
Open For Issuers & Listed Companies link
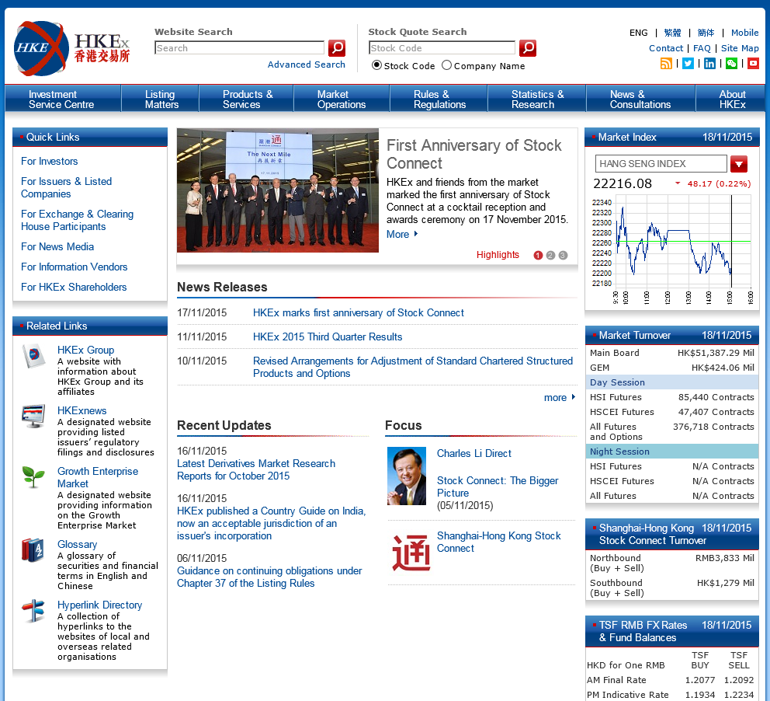[66, 188]
